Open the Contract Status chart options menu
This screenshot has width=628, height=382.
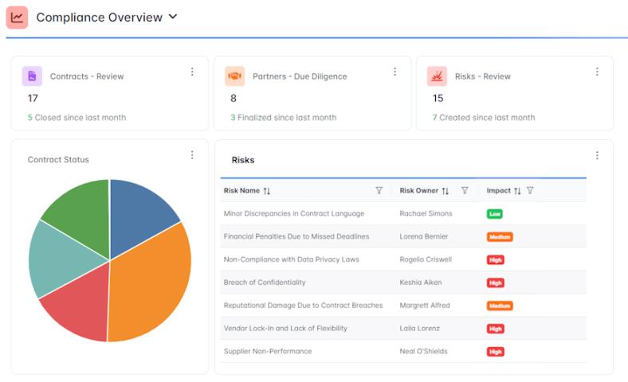192,155
